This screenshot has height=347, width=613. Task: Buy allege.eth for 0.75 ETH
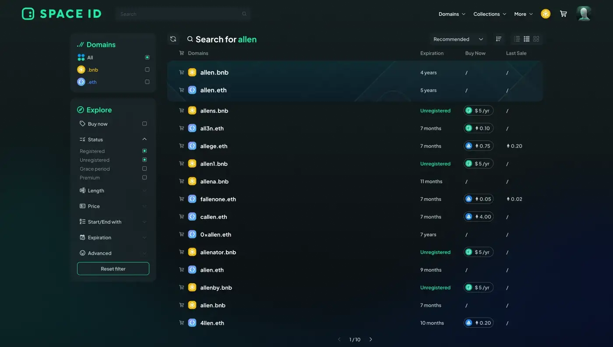pos(479,146)
